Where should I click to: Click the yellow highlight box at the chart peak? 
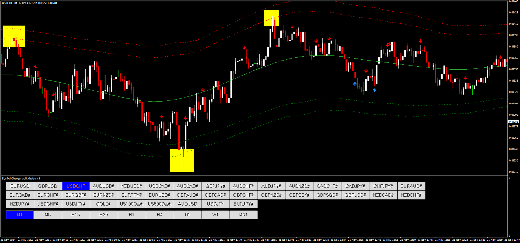pos(271,18)
